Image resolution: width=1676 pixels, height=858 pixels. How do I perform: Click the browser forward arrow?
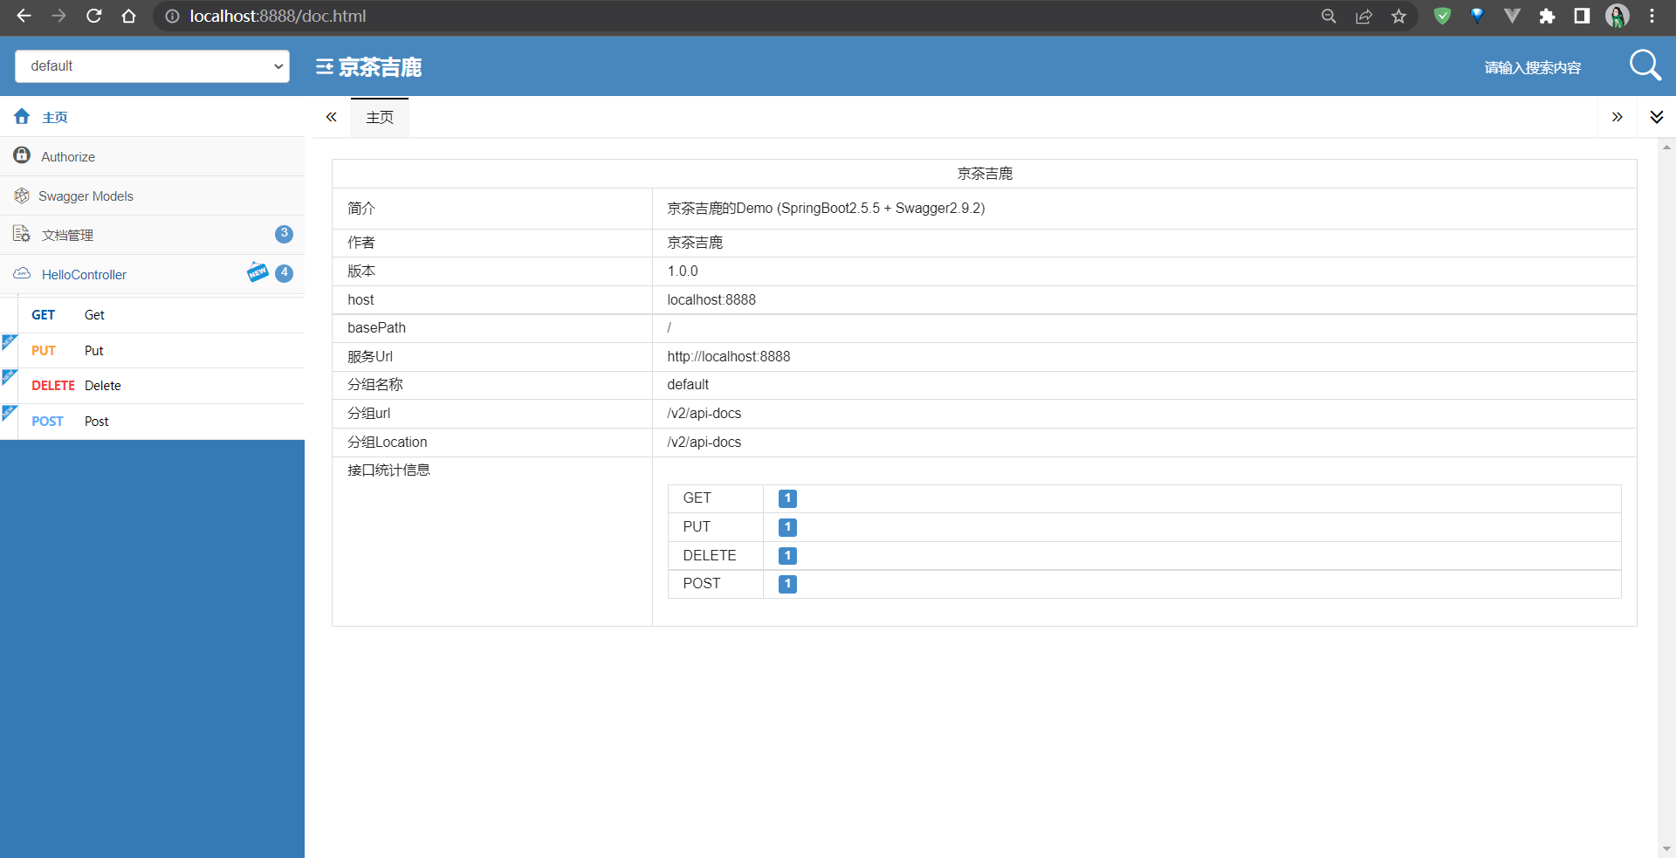[x=58, y=16]
